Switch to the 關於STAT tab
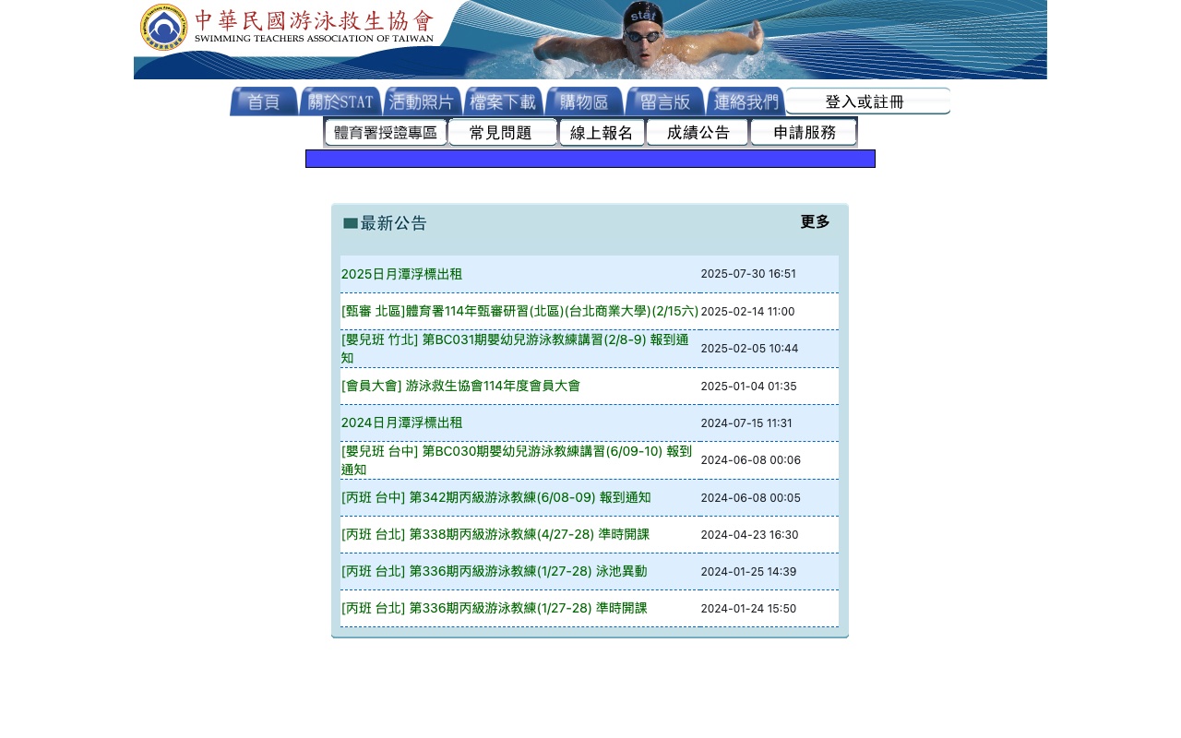Screen dimensions: 1181x738 pyautogui.click(x=340, y=101)
